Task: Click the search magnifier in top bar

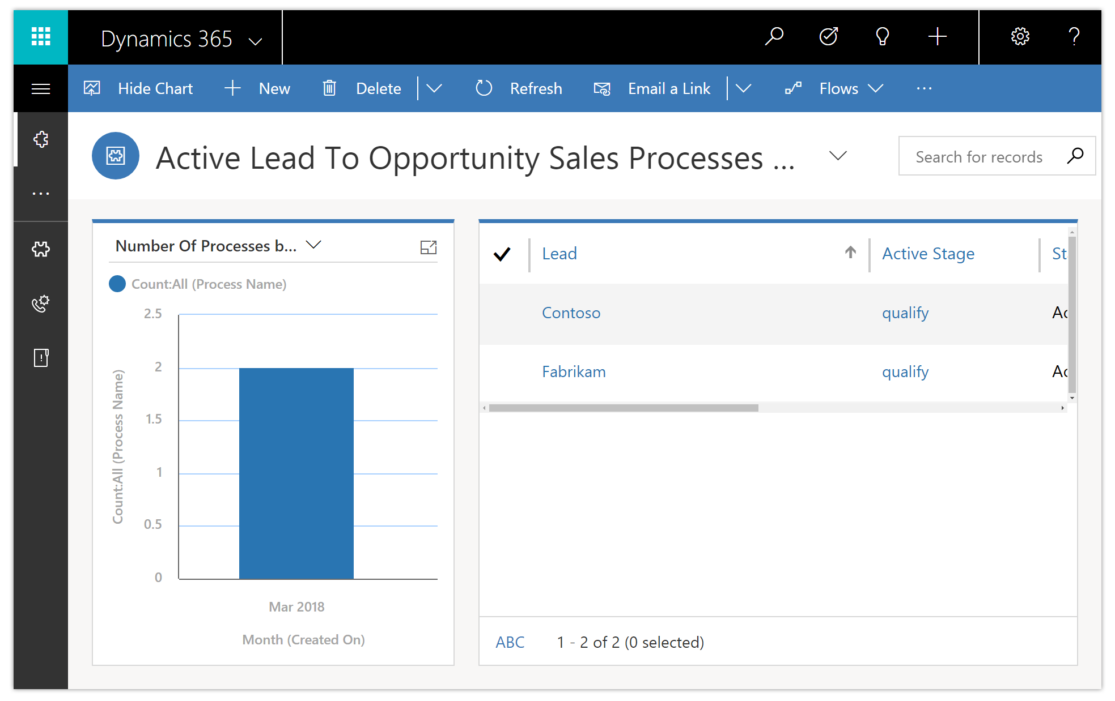Action: (774, 37)
